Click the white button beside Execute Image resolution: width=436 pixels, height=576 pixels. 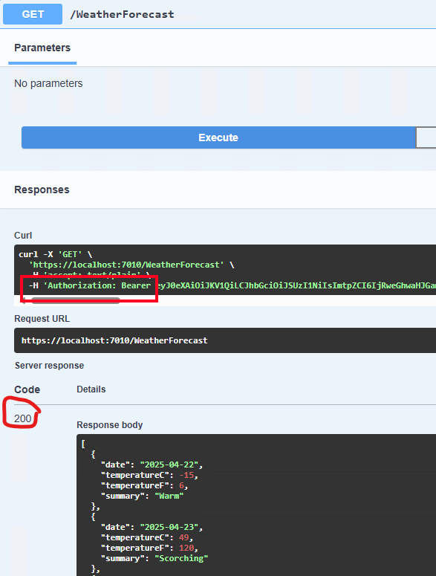[x=426, y=137]
